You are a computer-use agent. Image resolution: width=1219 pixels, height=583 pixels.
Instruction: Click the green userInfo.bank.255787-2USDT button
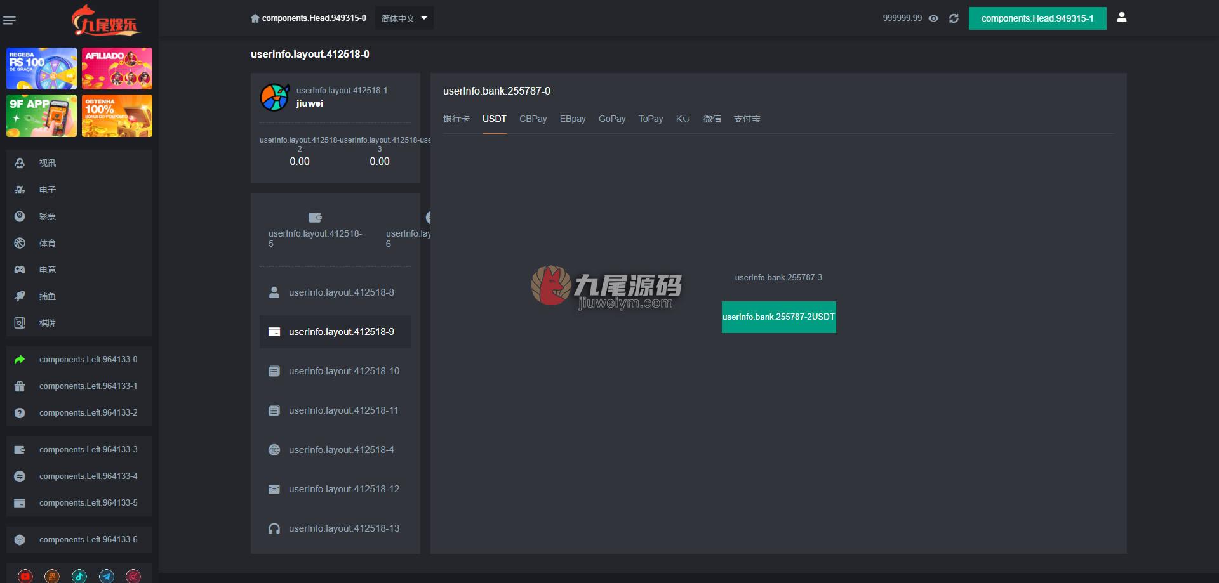click(x=779, y=317)
